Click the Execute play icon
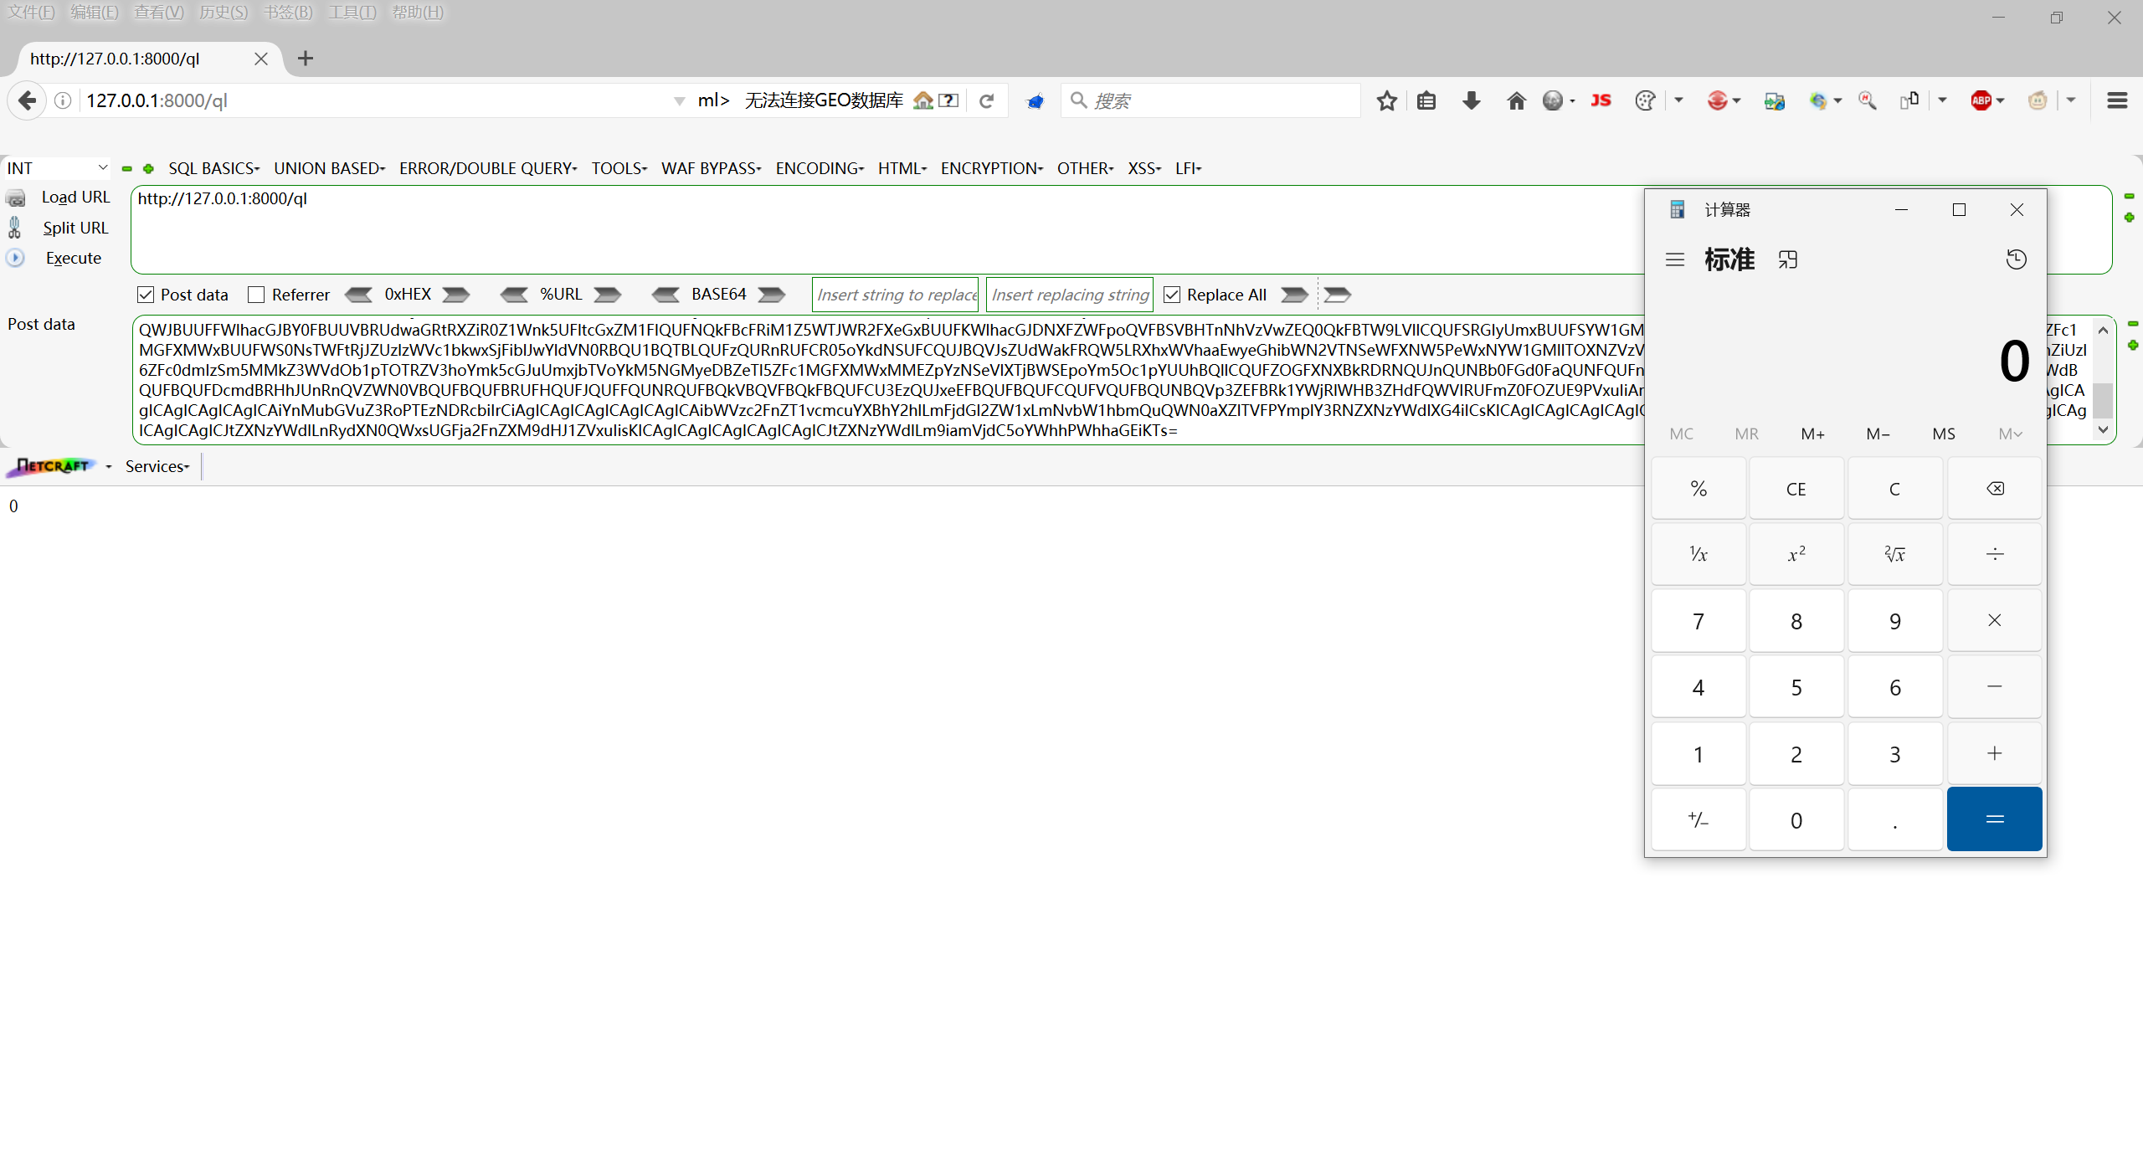 (x=15, y=258)
